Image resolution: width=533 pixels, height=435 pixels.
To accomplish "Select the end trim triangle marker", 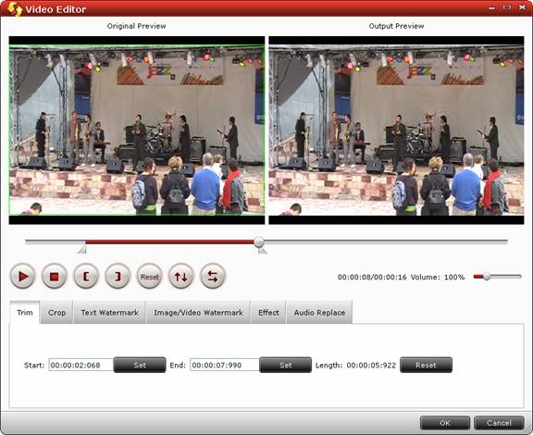I will 262,250.
